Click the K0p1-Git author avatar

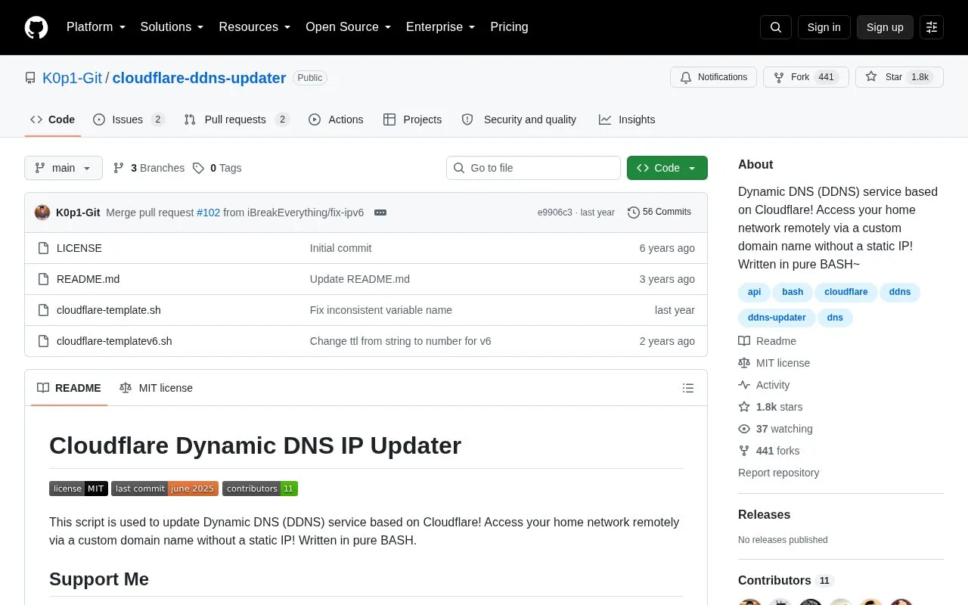[42, 213]
